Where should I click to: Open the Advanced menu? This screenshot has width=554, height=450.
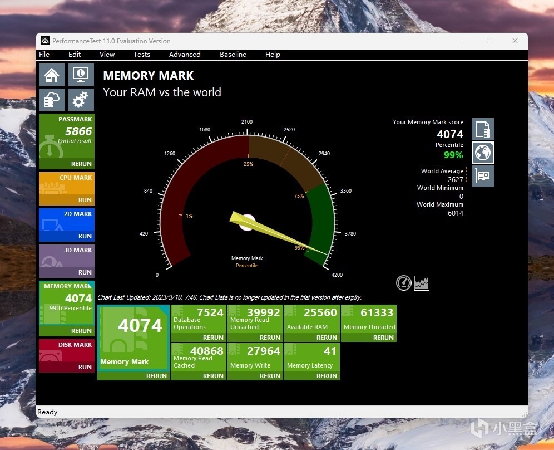[x=185, y=55]
